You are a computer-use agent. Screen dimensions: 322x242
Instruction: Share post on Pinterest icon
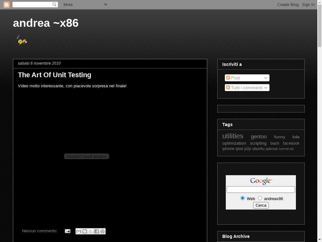click(103, 231)
